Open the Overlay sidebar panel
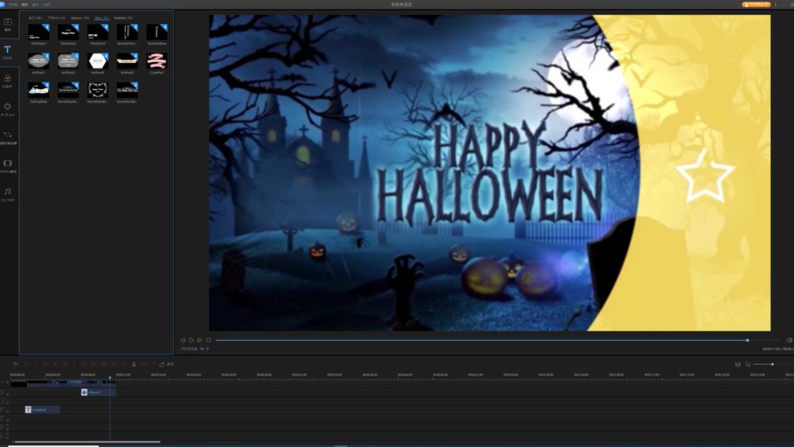 coord(8,109)
